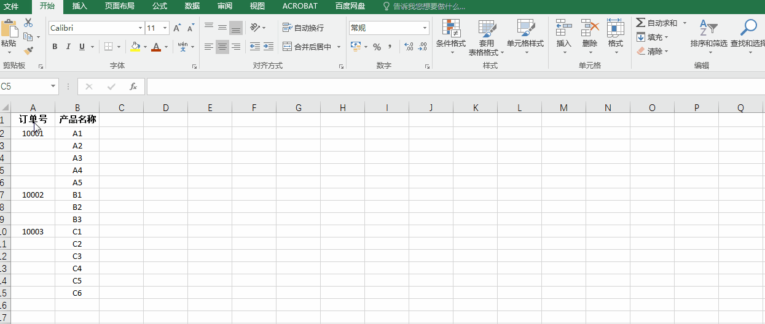Viewport: 765px width, 324px height.
Task: Open merge and center dropdown arrow
Action: coord(339,47)
